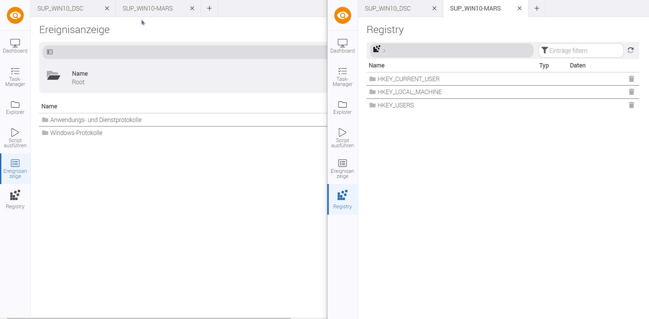Open Ereignisanzeige in the right window sidebar
The image size is (649, 319).
(342, 168)
